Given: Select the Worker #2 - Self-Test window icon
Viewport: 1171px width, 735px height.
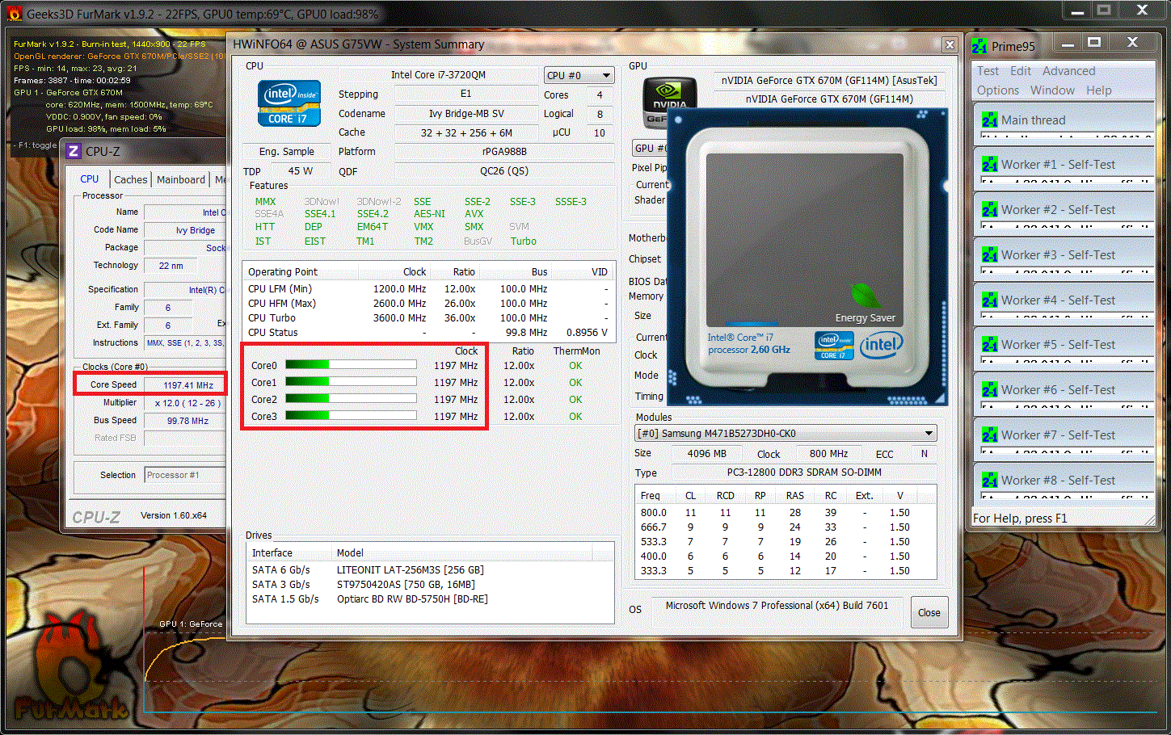Looking at the screenshot, I should tap(989, 209).
